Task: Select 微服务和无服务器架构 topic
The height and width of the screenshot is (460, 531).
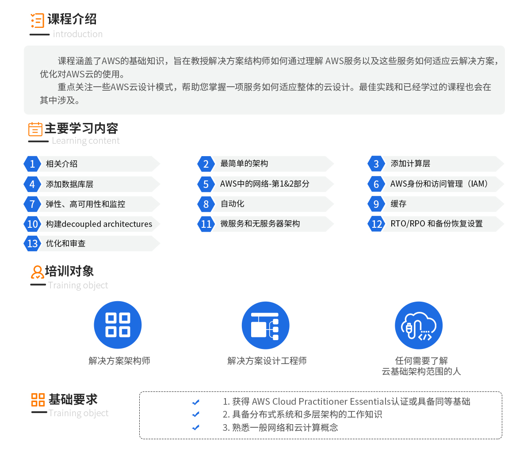Action: (x=265, y=224)
